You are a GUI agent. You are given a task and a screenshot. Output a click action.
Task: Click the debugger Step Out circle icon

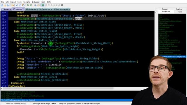point(59,5)
